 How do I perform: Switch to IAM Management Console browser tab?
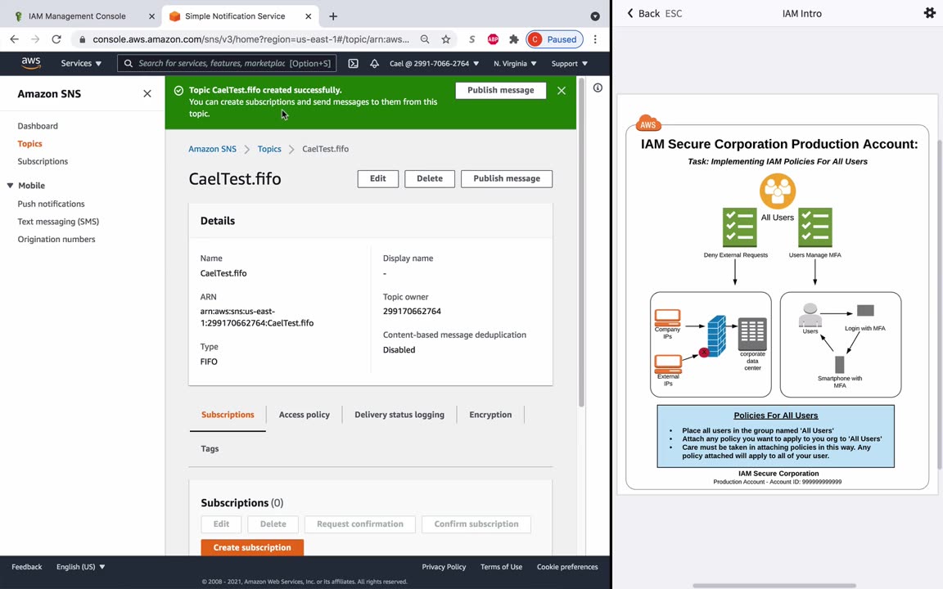pyautogui.click(x=77, y=16)
